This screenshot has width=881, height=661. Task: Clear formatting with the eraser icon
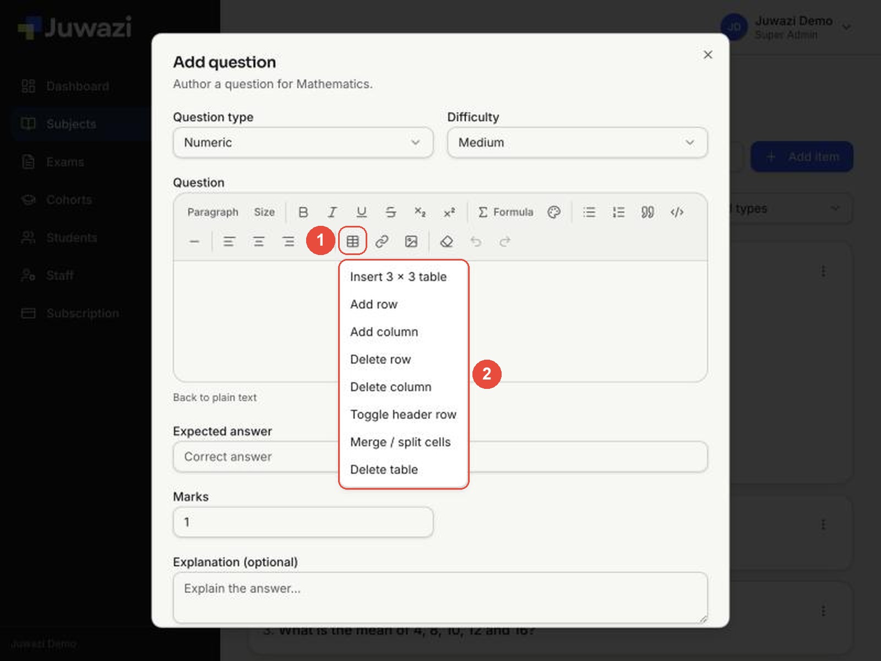447,241
